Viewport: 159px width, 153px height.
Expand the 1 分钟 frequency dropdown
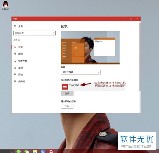67,106
